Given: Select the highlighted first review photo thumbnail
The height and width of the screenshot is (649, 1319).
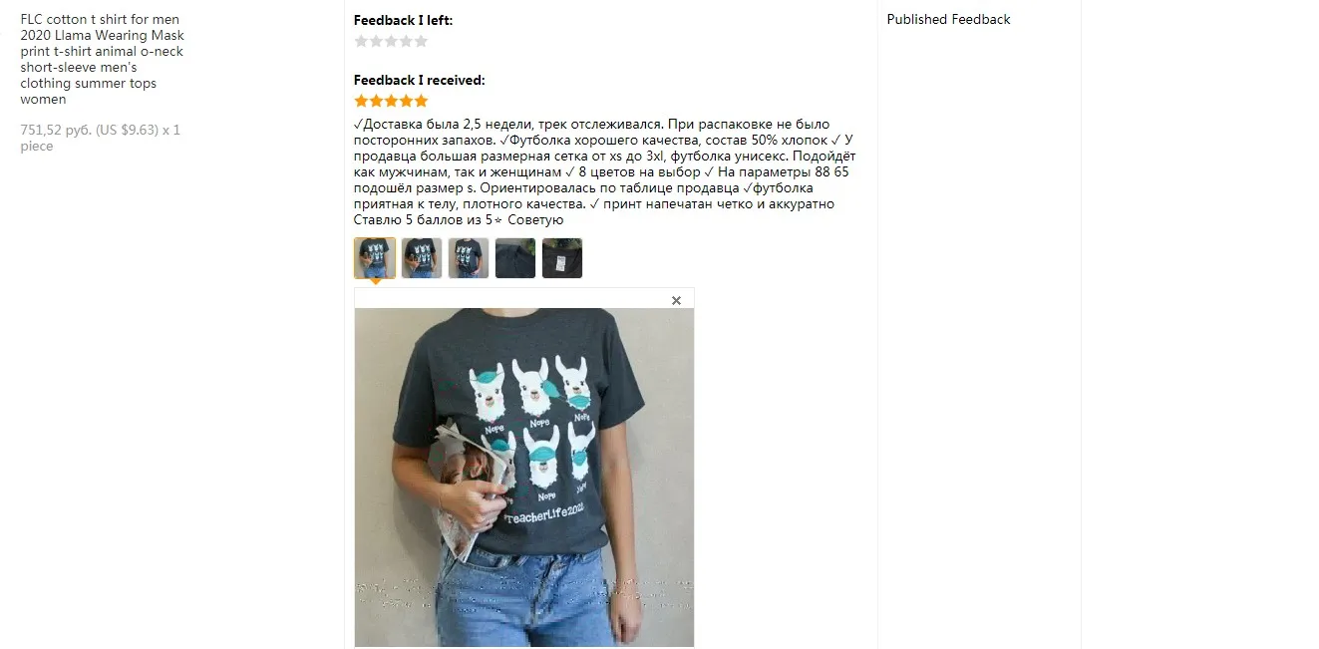Looking at the screenshot, I should [375, 258].
